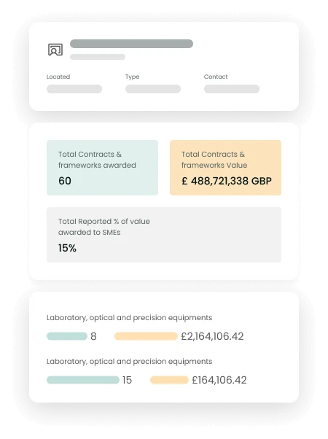
Task: Click the £ 488,721,338 GBP figure
Action: pos(227,181)
